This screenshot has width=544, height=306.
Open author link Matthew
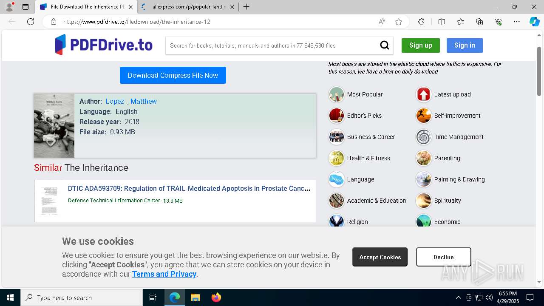pos(144,101)
